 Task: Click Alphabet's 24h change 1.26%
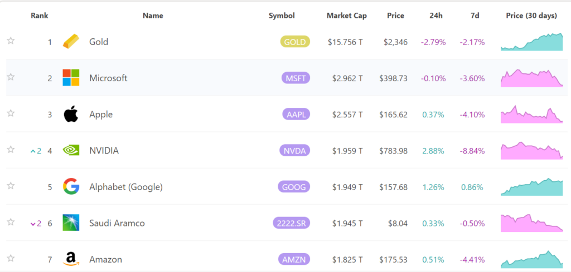point(433,187)
